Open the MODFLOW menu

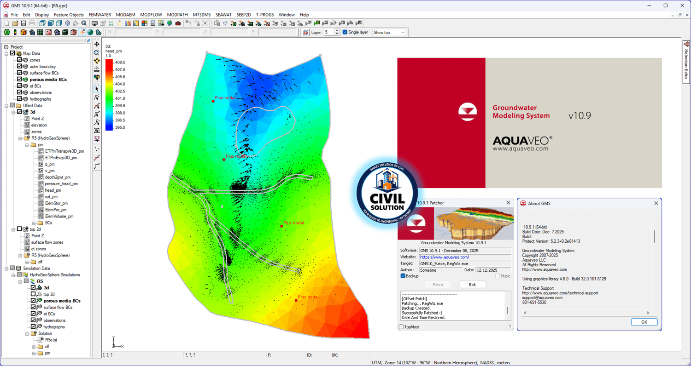pyautogui.click(x=151, y=15)
